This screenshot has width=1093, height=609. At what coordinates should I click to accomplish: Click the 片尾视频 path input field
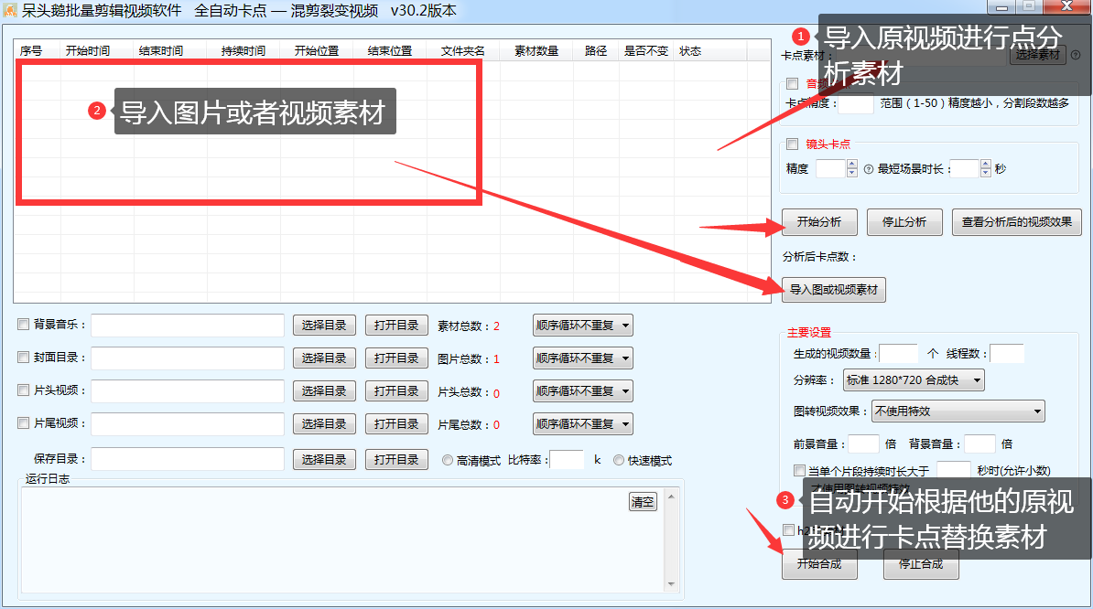click(188, 423)
